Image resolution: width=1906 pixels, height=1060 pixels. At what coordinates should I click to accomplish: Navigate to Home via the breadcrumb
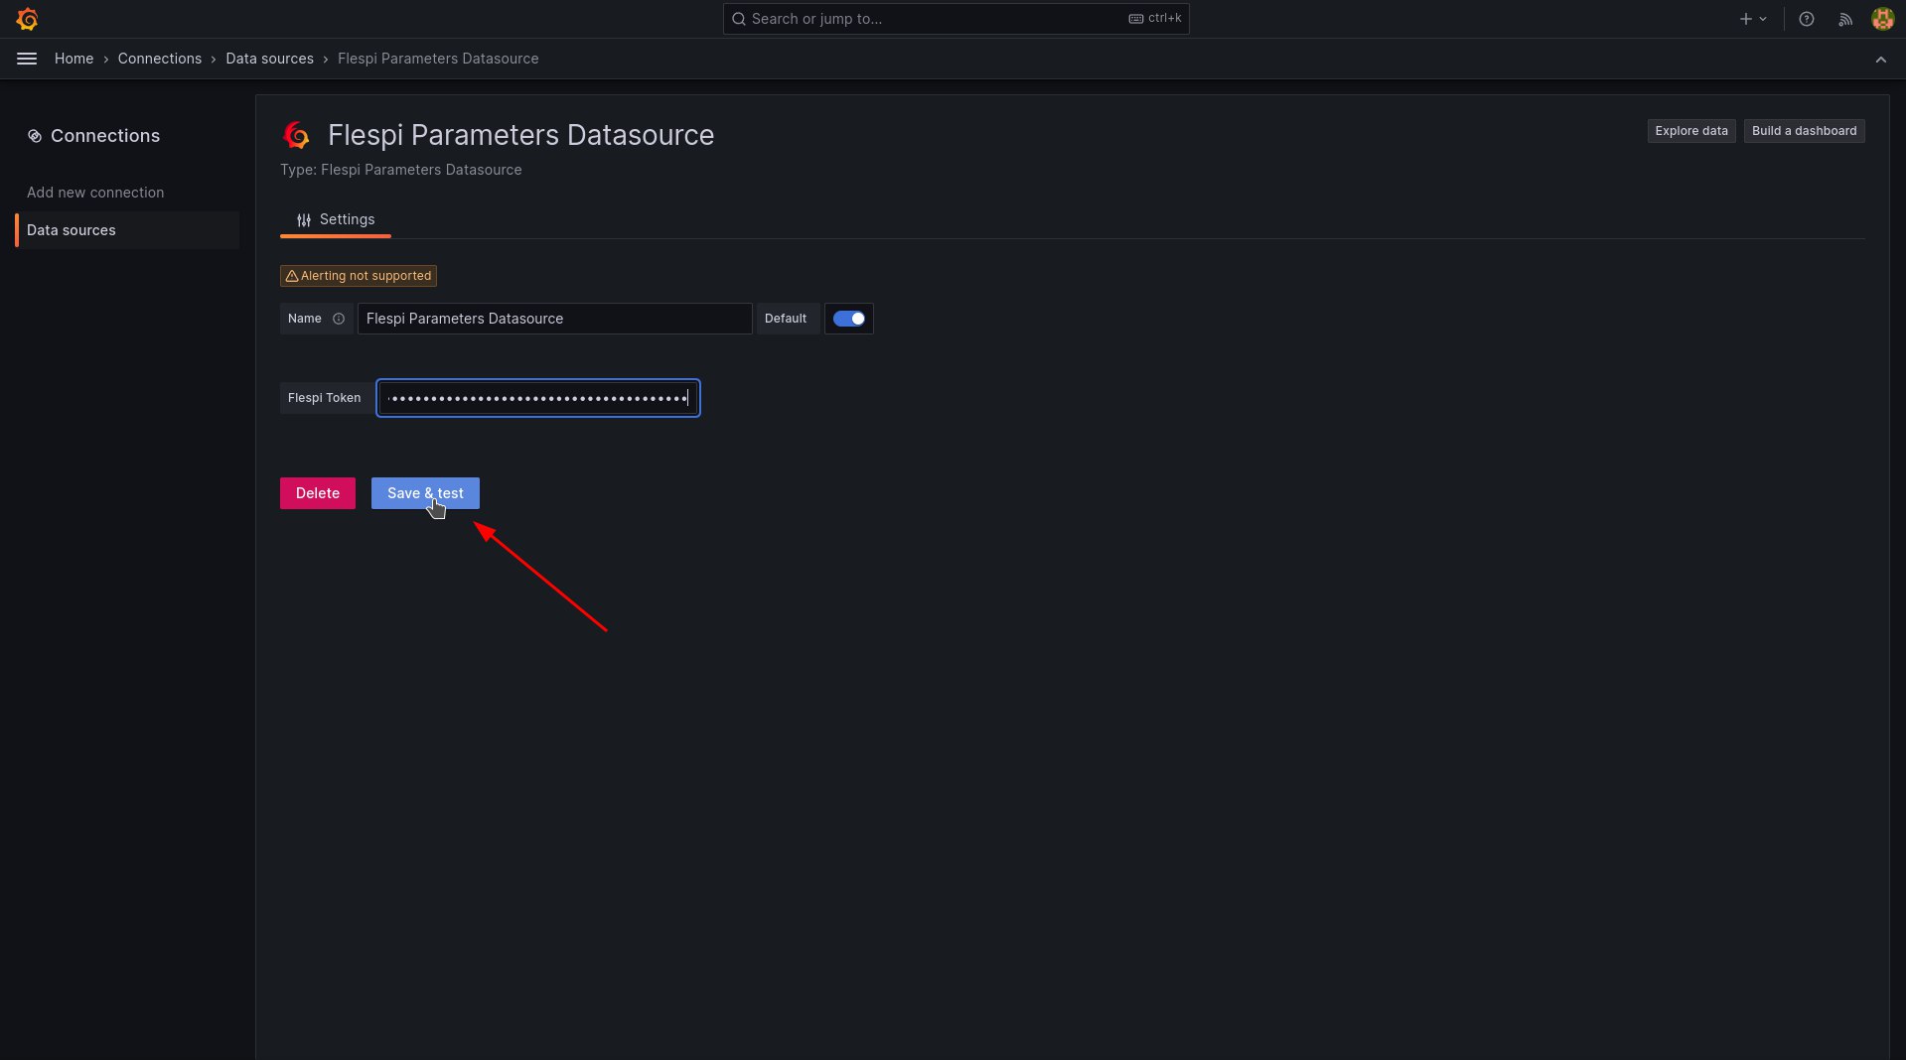point(73,59)
